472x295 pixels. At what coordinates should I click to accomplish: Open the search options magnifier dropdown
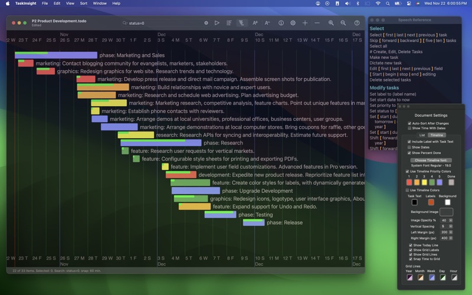[125, 23]
